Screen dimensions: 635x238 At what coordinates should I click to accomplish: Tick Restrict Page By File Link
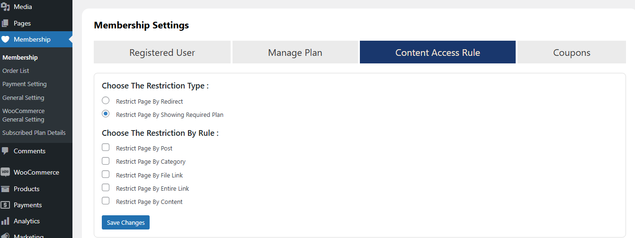click(106, 175)
